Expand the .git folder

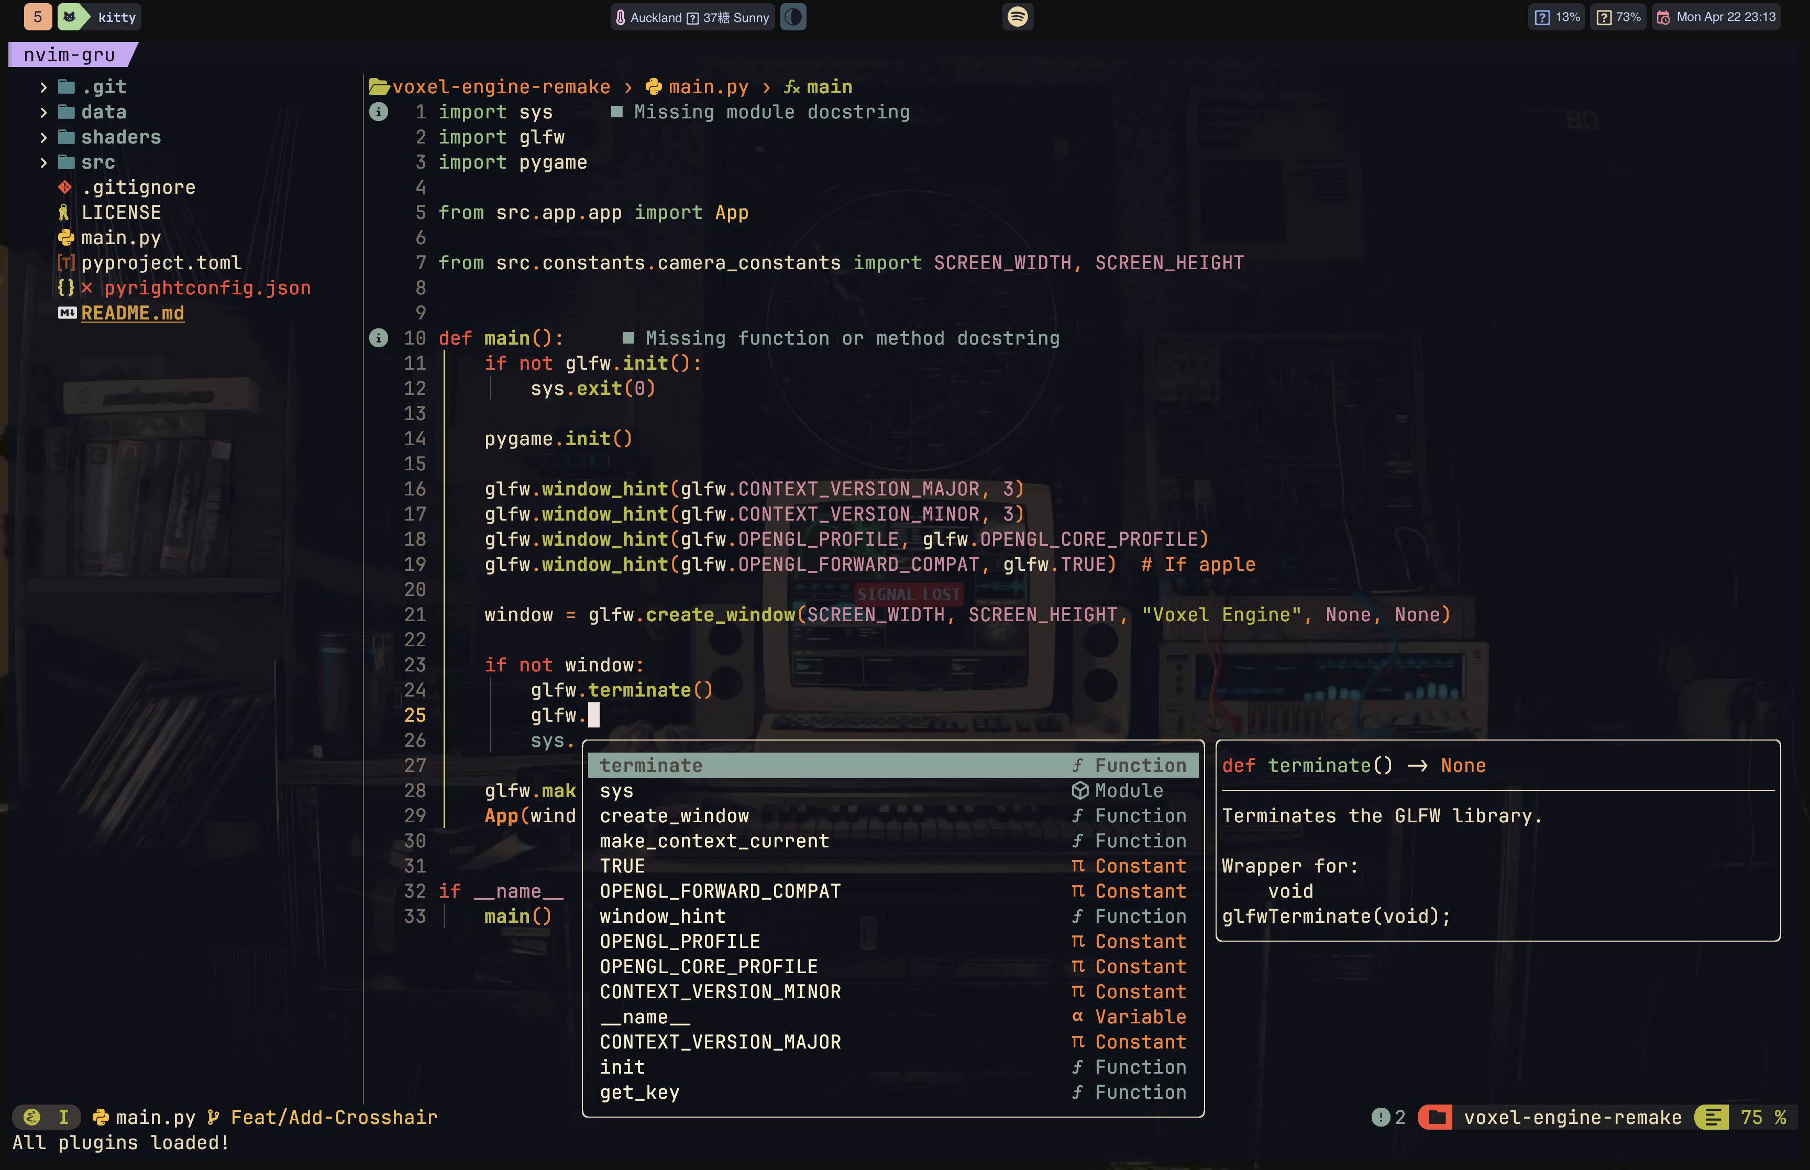43,86
